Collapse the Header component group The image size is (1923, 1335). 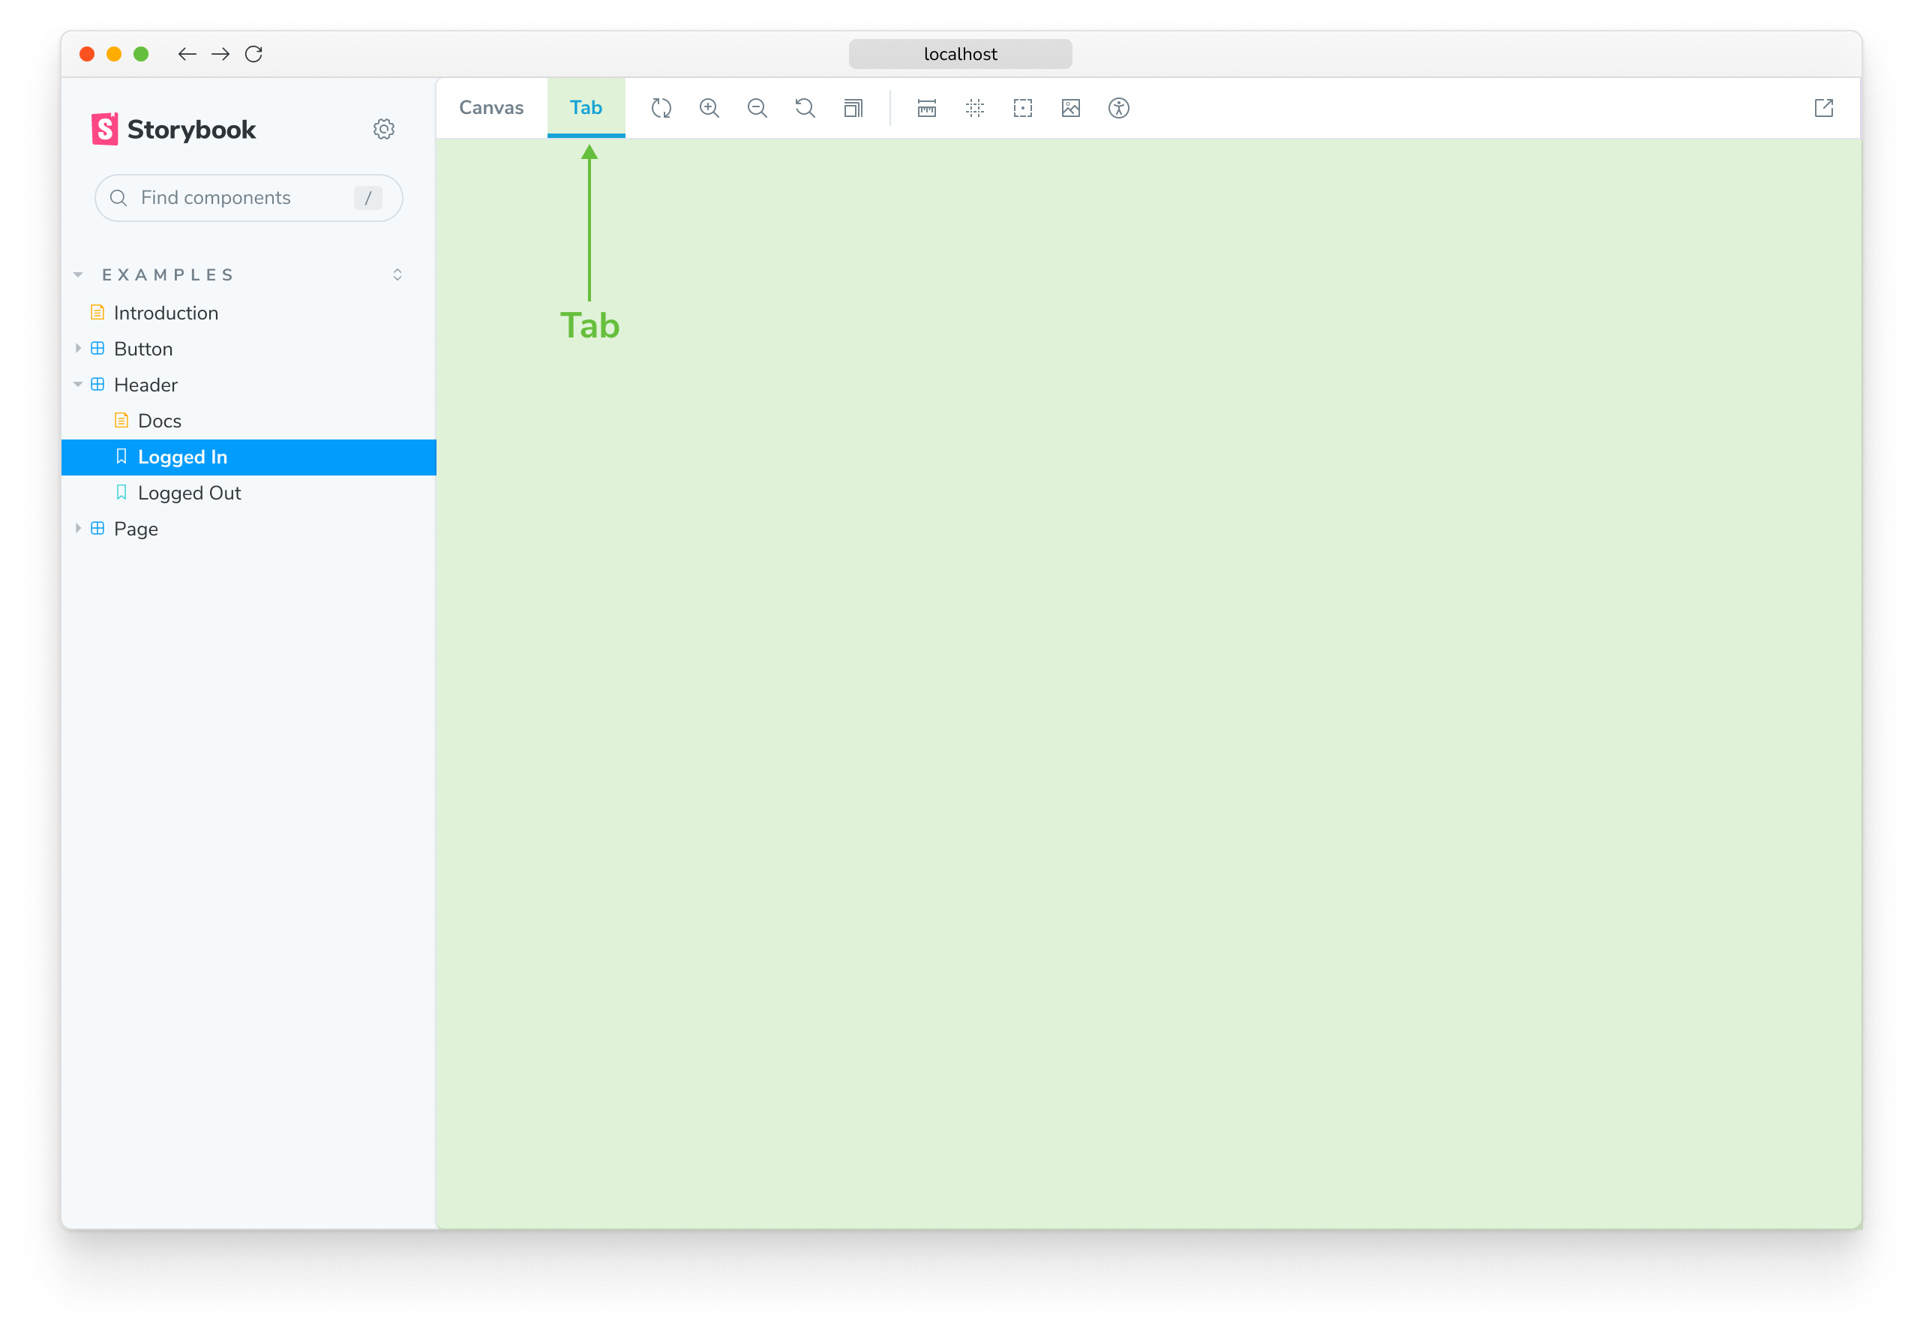[80, 384]
